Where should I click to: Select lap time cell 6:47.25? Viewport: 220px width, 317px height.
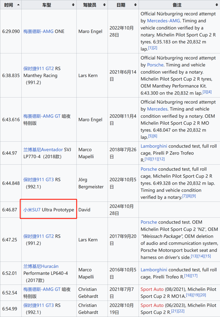point(11,240)
